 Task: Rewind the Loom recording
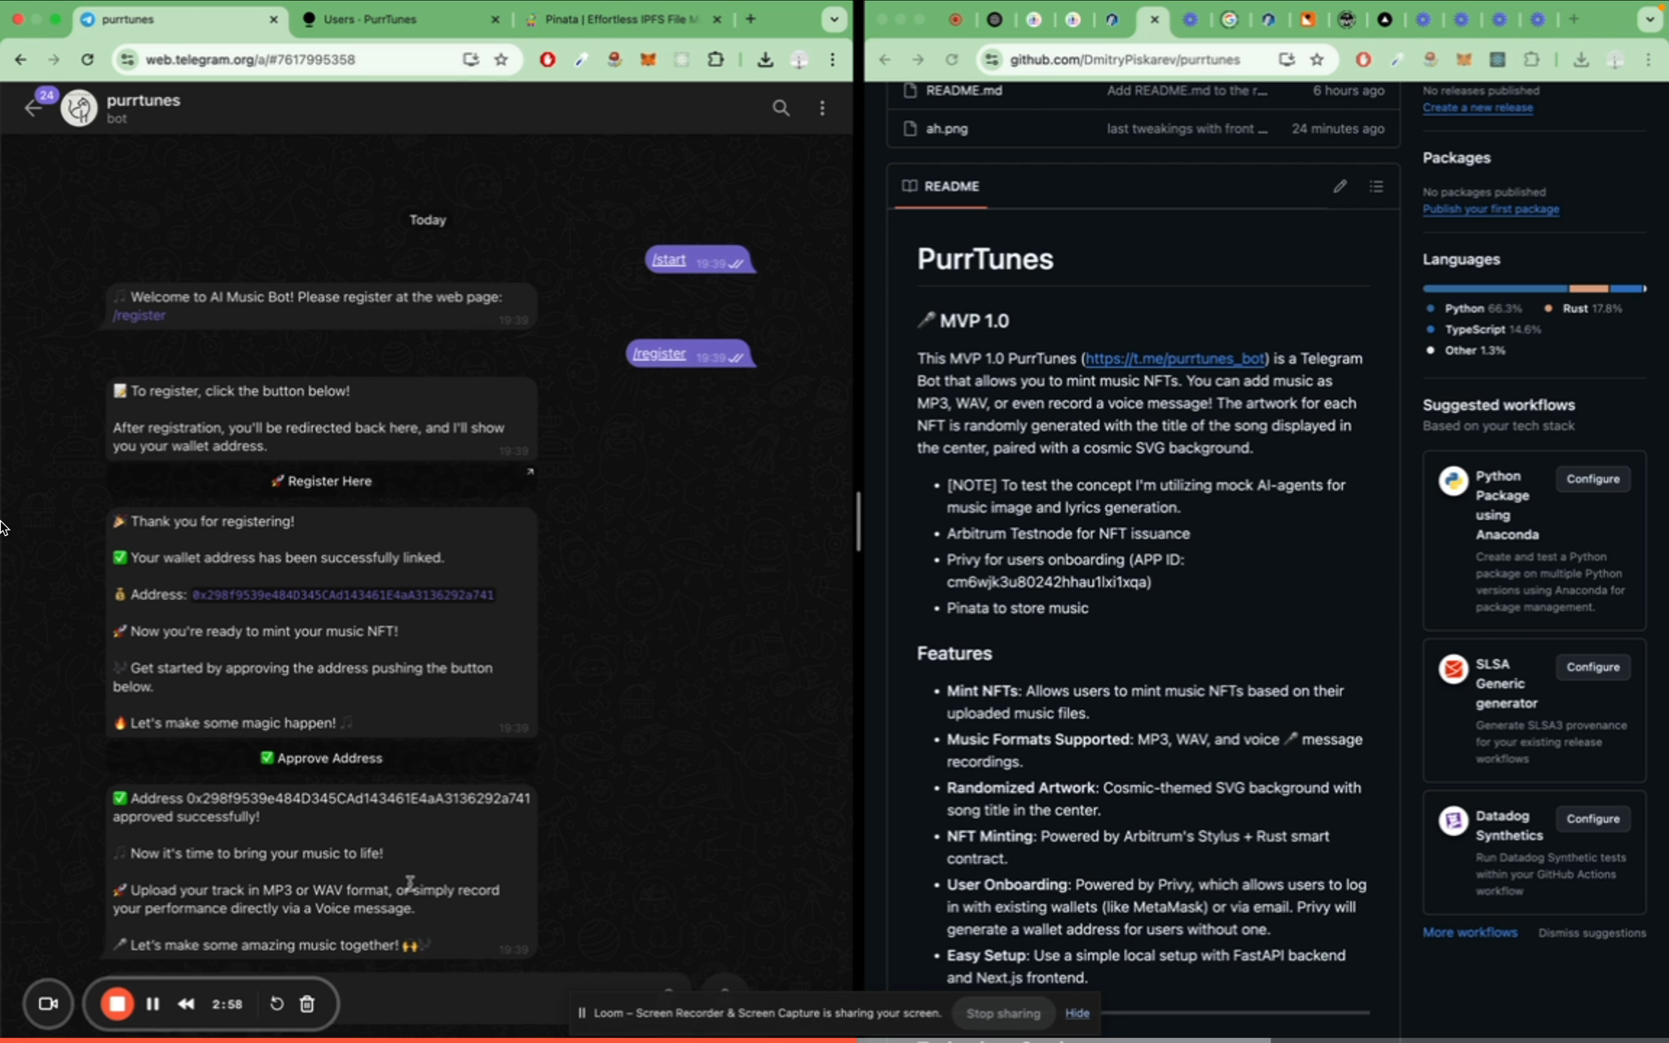(x=186, y=1004)
